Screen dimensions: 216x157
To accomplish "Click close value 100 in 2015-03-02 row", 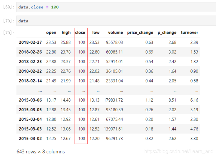I will tap(82, 139).
